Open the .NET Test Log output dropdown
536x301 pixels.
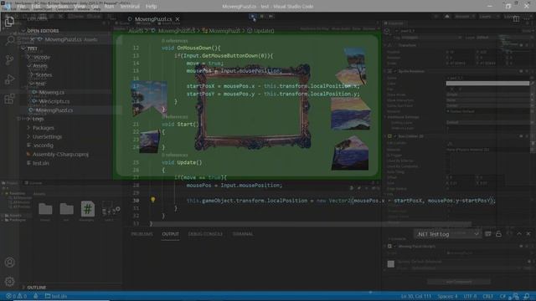pyautogui.click(x=448, y=234)
